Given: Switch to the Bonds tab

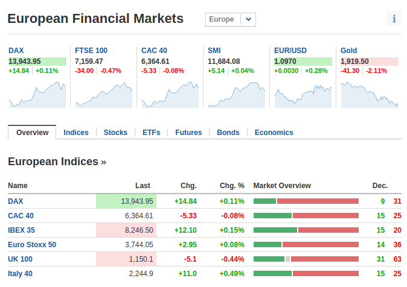Looking at the screenshot, I should pyautogui.click(x=228, y=133).
